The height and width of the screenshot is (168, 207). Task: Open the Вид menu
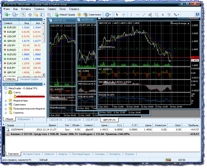click(x=15, y=9)
